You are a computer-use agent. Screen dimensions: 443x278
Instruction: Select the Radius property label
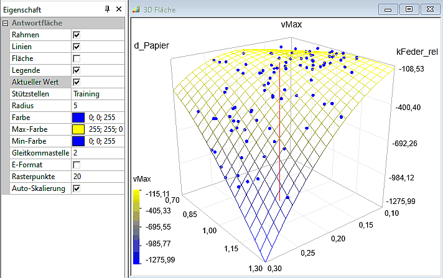[x=23, y=106]
